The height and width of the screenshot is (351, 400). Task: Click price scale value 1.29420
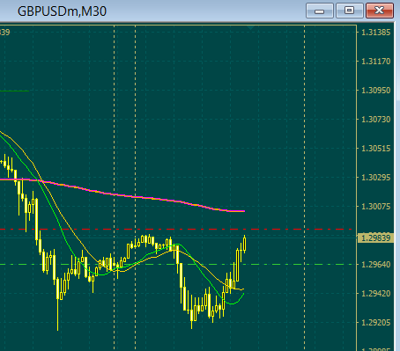coord(376,294)
